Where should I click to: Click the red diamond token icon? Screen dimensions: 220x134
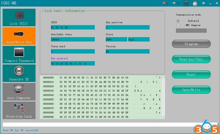[x=164, y=3]
